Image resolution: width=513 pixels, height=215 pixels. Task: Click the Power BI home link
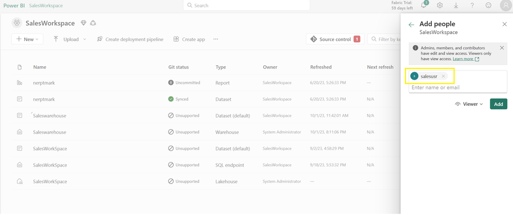tap(14, 6)
